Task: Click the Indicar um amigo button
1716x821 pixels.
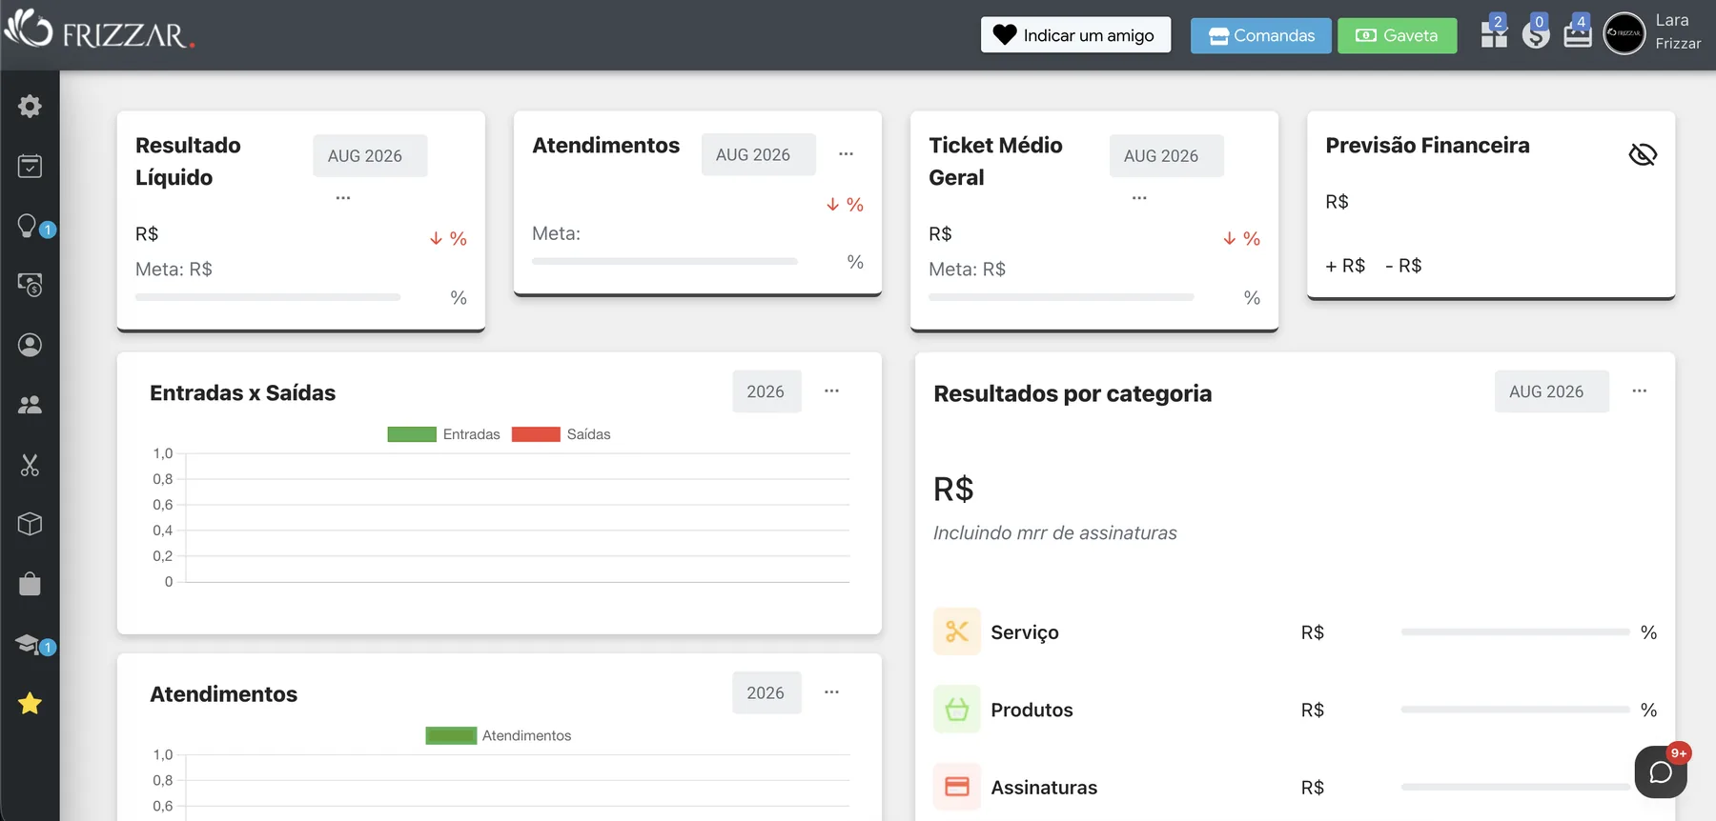Action: pyautogui.click(x=1076, y=35)
